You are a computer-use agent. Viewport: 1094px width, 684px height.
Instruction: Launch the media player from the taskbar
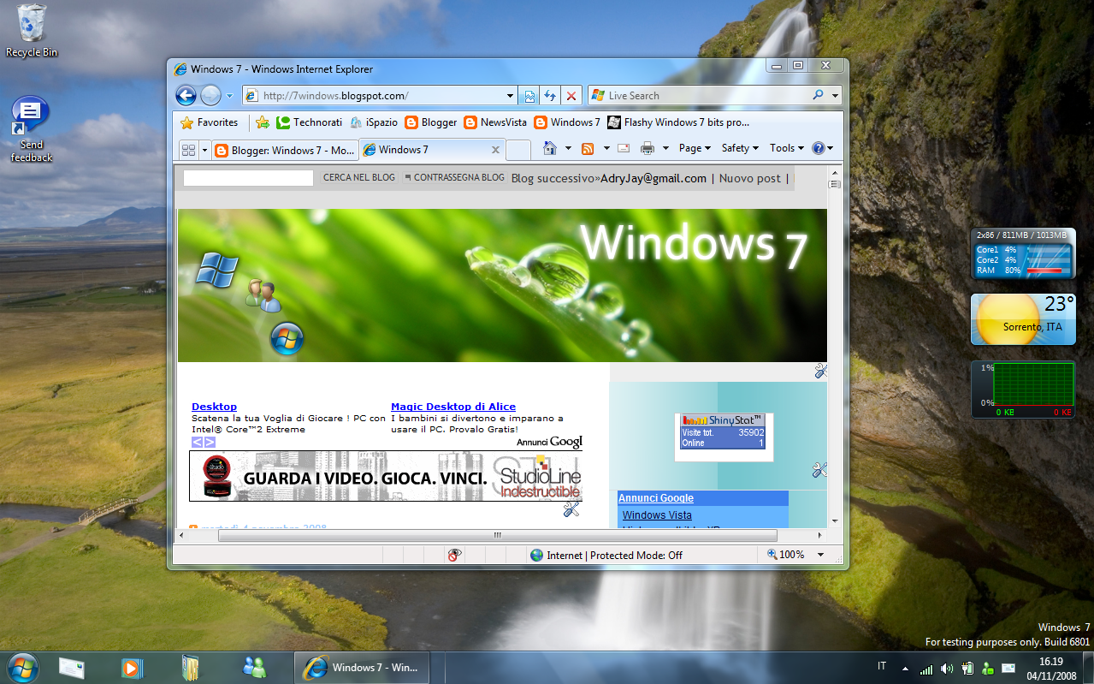[131, 667]
